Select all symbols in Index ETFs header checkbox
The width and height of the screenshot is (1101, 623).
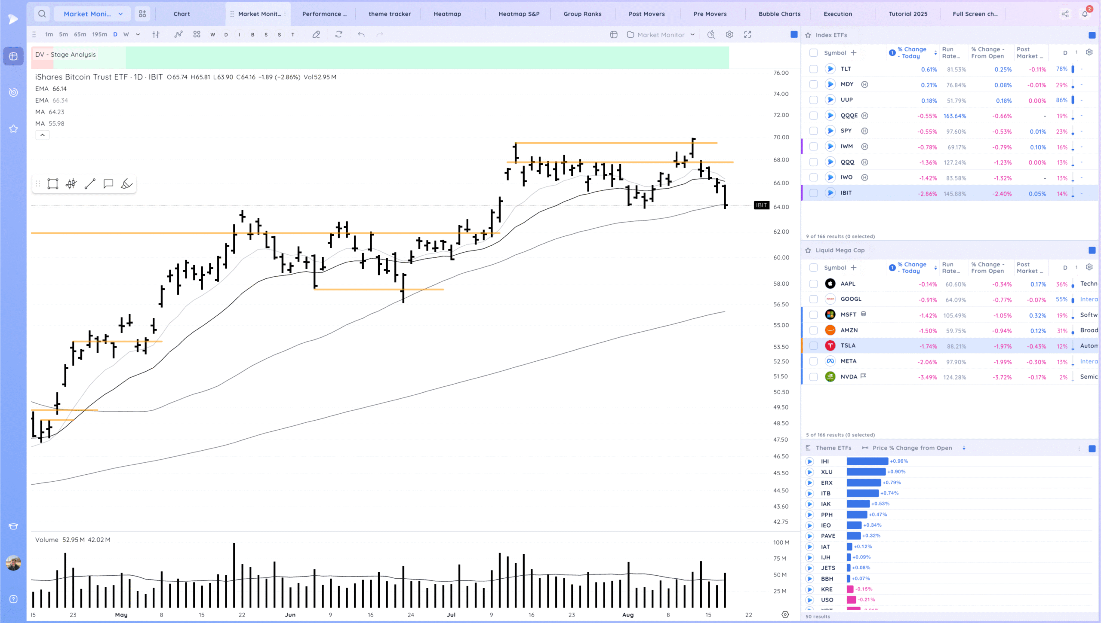coord(813,53)
